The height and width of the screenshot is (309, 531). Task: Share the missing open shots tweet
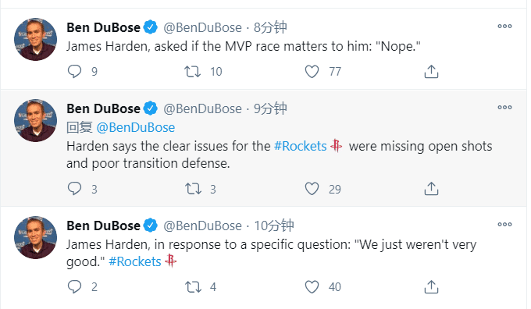[431, 189]
